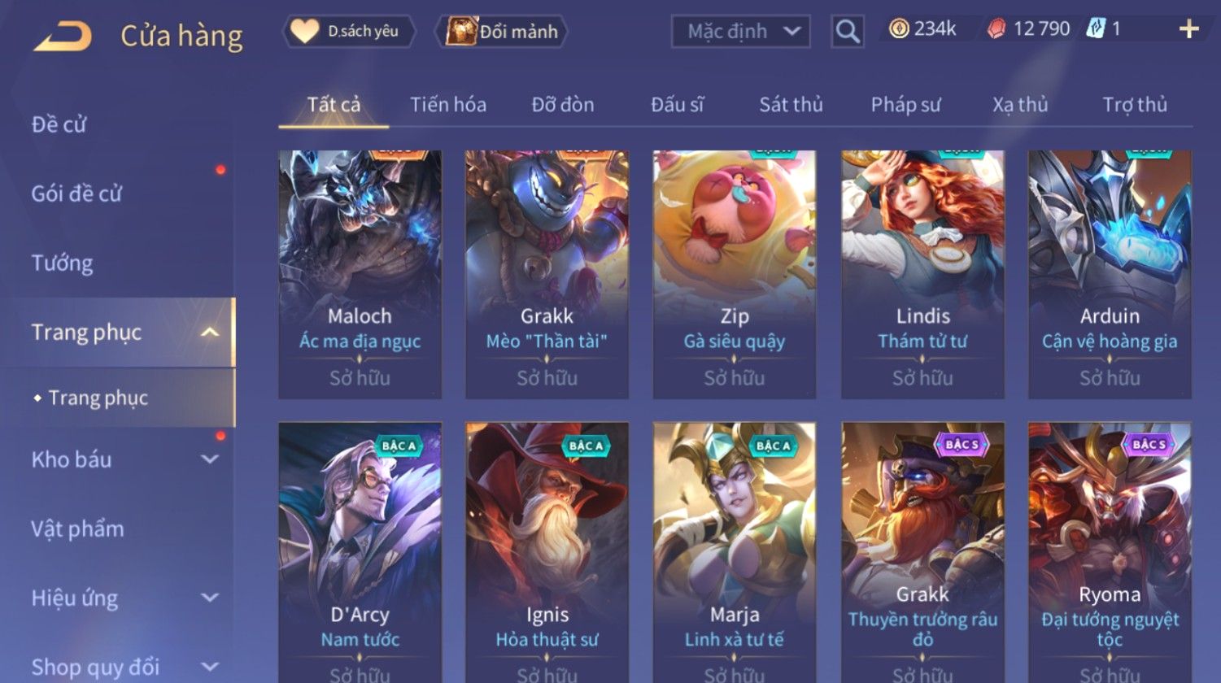1221x683 pixels.
Task: Tap the gold coin balance icon
Action: [x=898, y=29]
